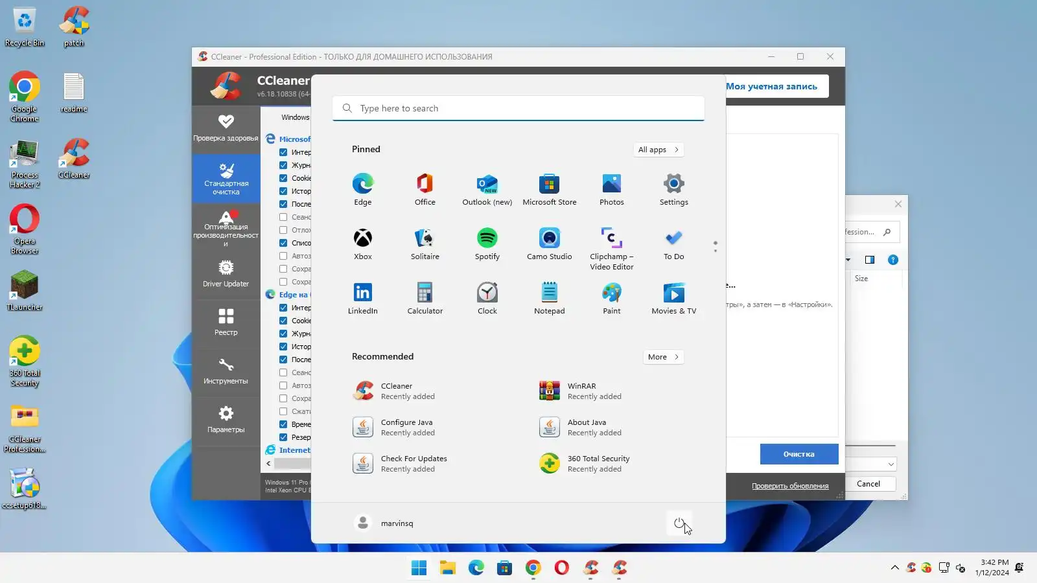Screen dimensions: 1037x583
Task: Click the Windows Start button on taskbar
Action: pyautogui.click(x=419, y=568)
